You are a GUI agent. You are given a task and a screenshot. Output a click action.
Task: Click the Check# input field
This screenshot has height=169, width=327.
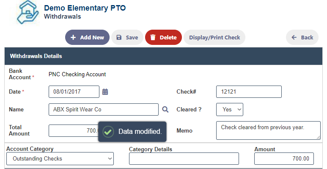(249, 92)
